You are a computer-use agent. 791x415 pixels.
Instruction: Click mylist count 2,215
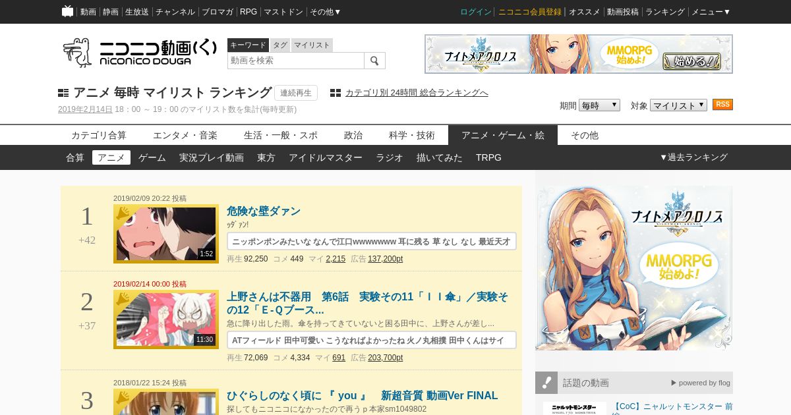[336, 259]
